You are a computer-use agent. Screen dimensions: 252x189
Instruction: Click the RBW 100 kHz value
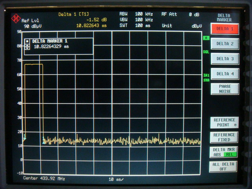tap(144, 14)
